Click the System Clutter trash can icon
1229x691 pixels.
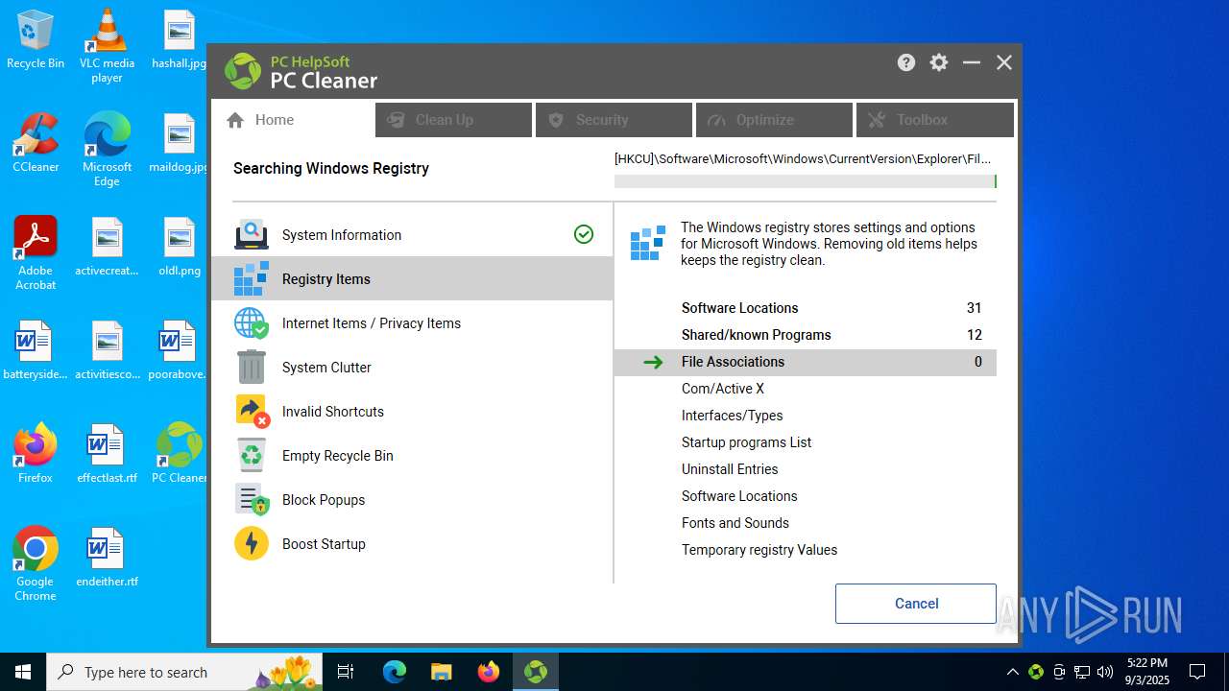pyautogui.click(x=252, y=367)
